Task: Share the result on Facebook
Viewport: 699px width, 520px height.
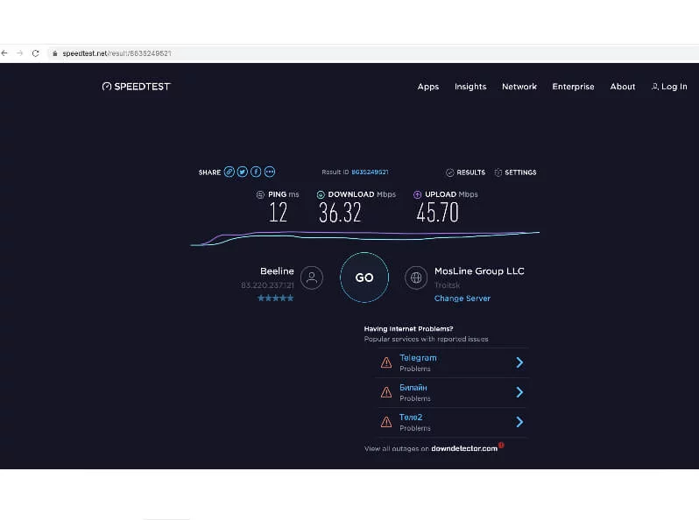Action: [x=256, y=172]
